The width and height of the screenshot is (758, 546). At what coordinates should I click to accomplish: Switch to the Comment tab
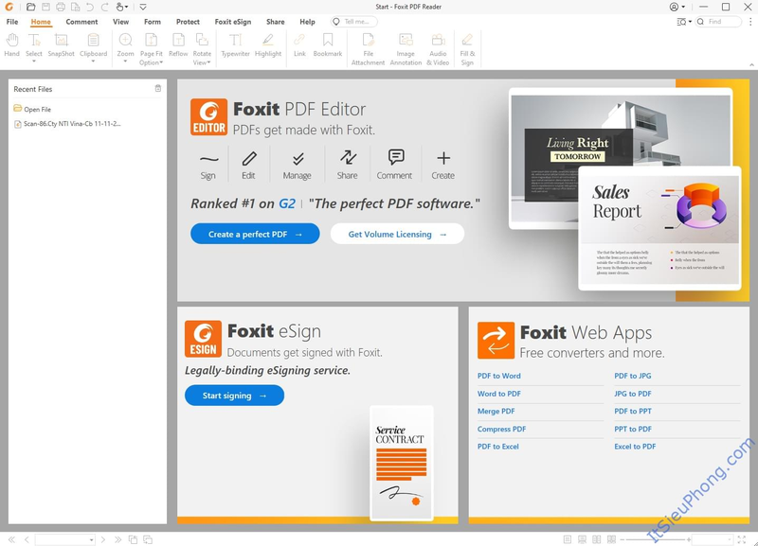click(81, 22)
